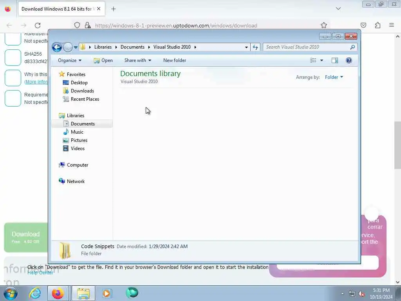Open Downloads in Favorites
Screen dimensions: 401x301
tap(82, 91)
